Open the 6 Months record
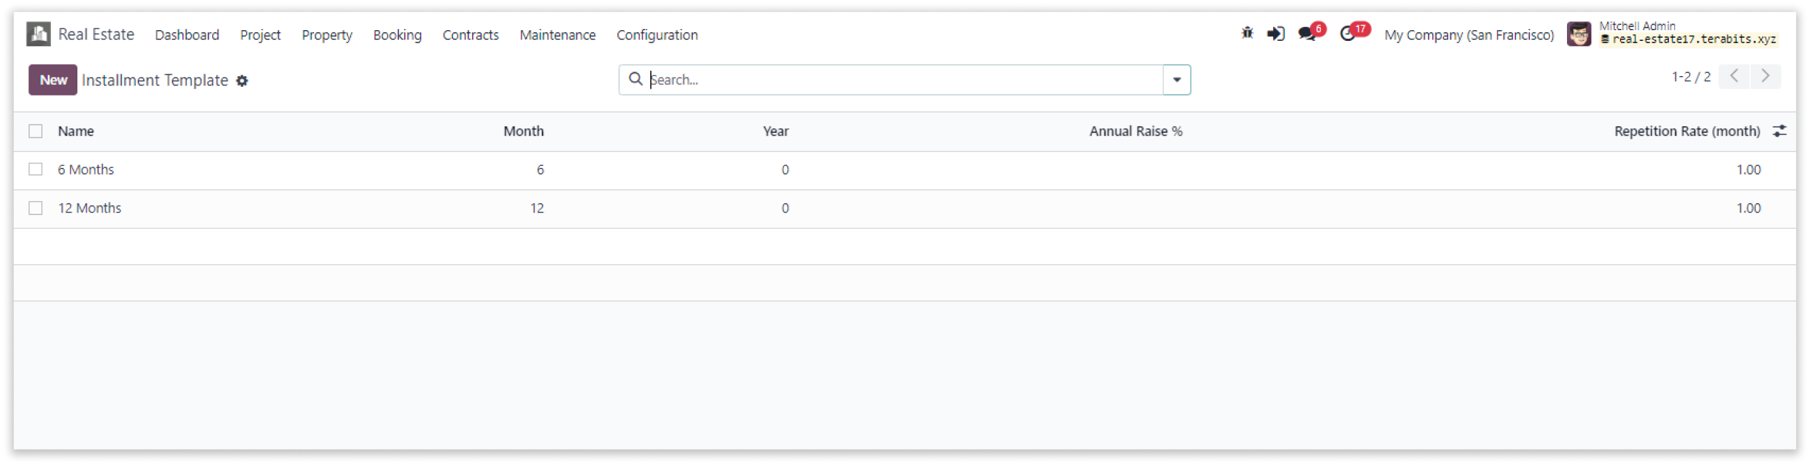 [x=86, y=170]
